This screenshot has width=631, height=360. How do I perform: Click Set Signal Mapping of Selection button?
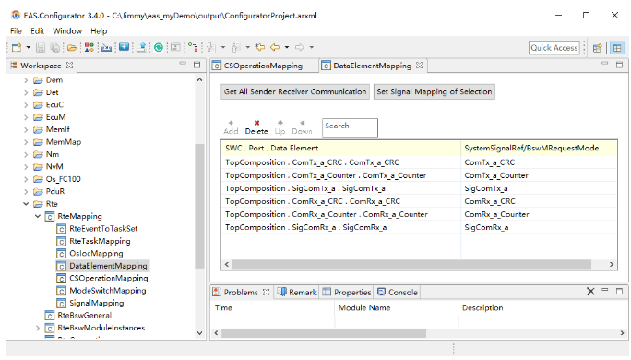pos(435,91)
